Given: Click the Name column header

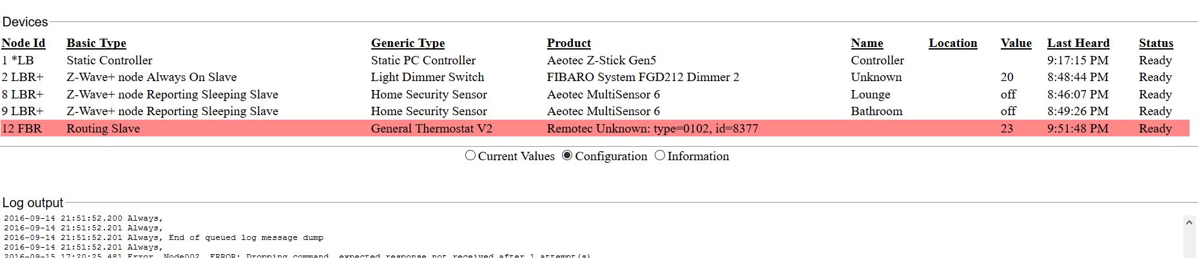Looking at the screenshot, I should point(867,43).
